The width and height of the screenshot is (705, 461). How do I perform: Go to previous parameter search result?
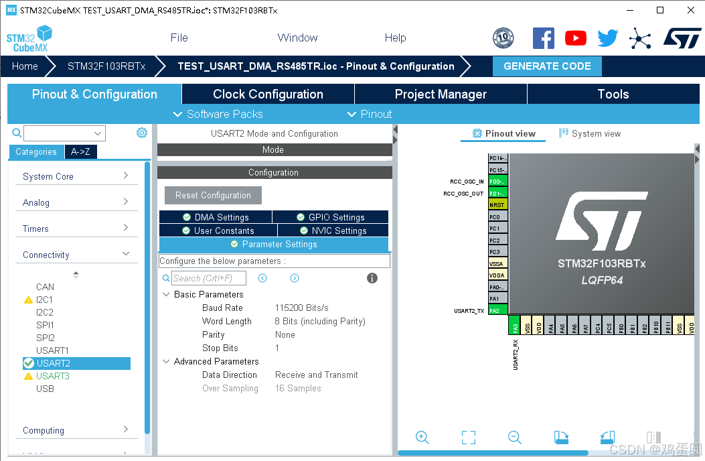[x=262, y=278]
